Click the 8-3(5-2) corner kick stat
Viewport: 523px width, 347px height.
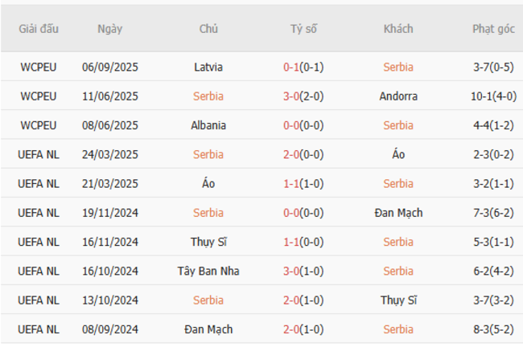point(493,329)
